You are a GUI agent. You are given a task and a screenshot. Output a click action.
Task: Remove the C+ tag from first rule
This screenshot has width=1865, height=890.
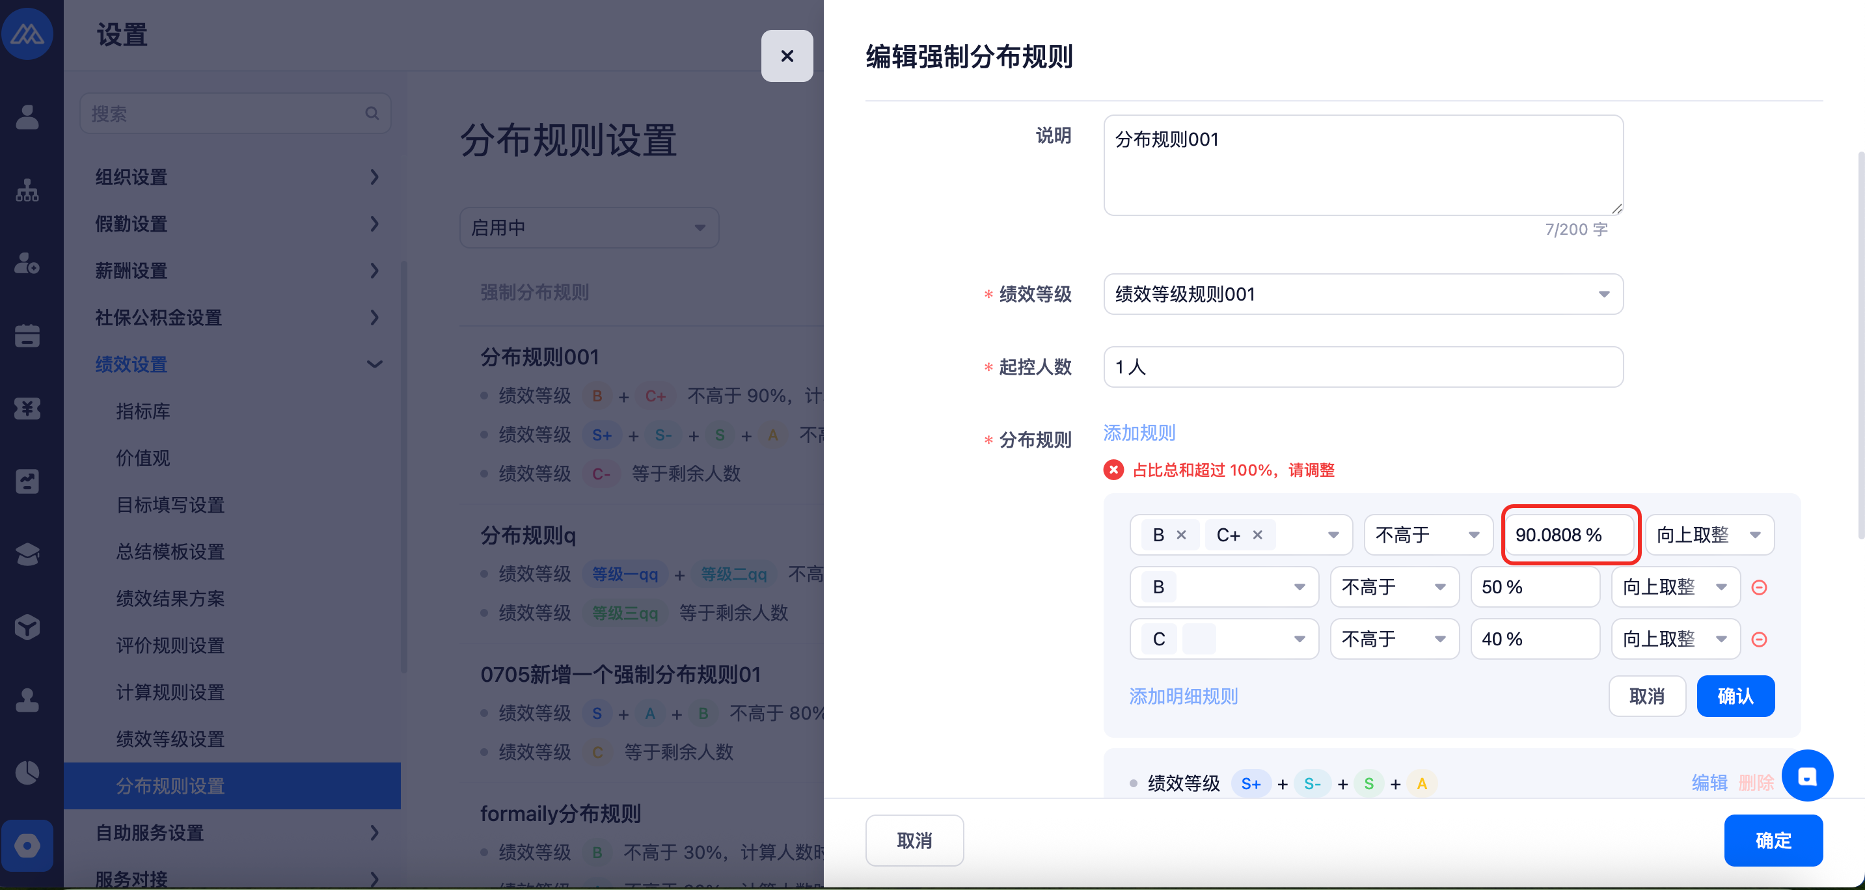[x=1258, y=535]
